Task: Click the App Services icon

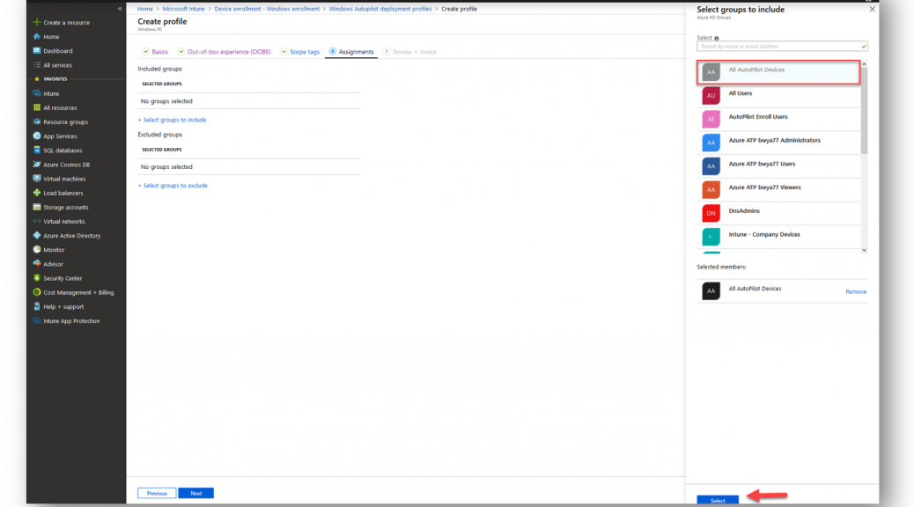Action: point(37,136)
